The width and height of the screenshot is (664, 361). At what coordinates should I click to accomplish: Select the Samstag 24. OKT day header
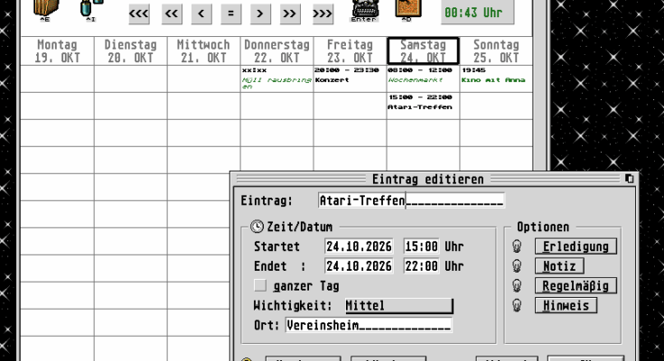[x=423, y=51]
